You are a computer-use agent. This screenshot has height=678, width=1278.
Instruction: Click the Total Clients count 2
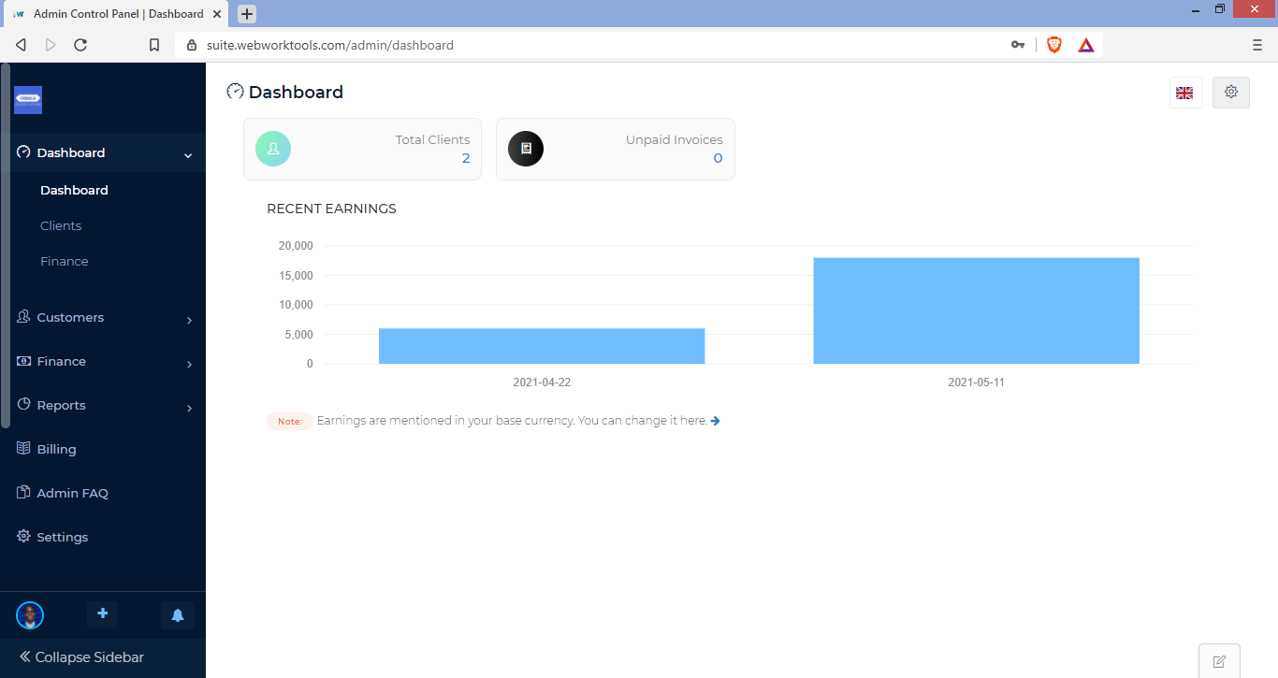[466, 158]
